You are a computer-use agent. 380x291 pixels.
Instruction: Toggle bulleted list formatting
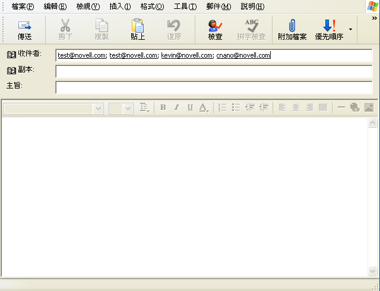[x=236, y=107]
